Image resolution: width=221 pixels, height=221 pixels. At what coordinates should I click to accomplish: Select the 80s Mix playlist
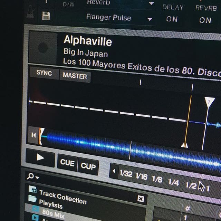(x=53, y=214)
